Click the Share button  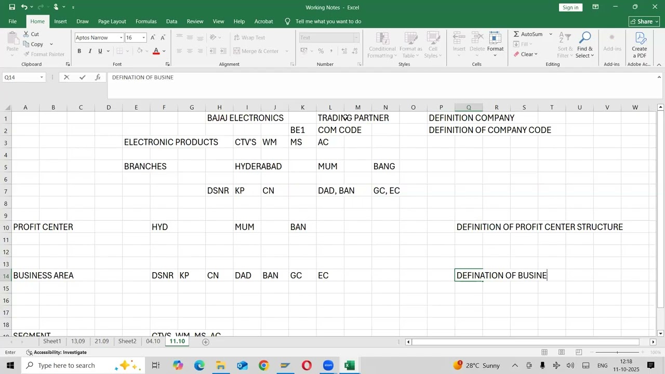tap(644, 21)
